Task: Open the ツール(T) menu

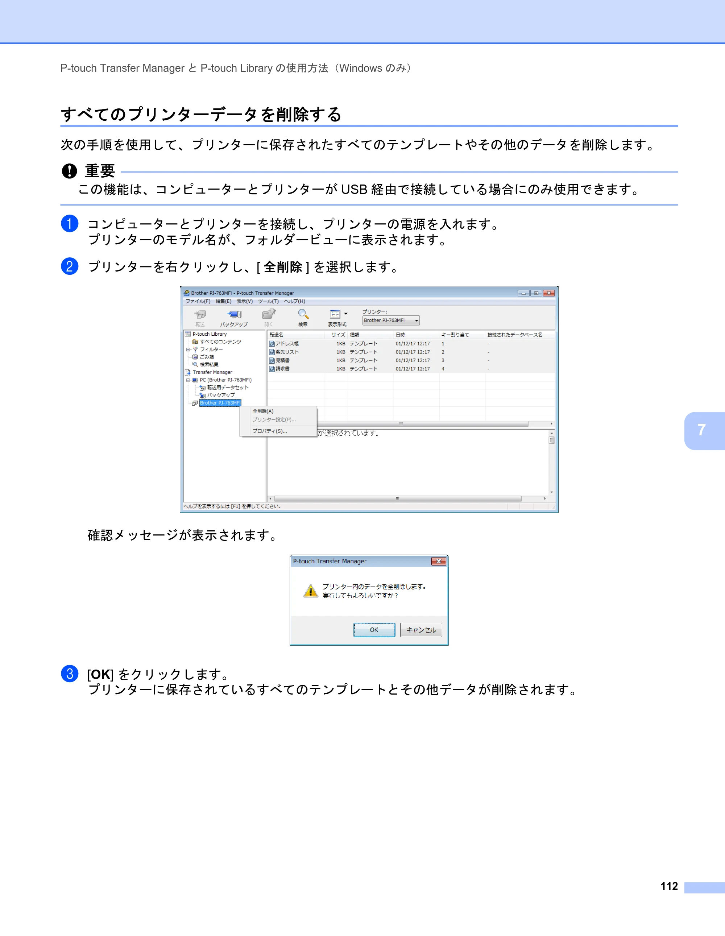Action: [x=268, y=301]
